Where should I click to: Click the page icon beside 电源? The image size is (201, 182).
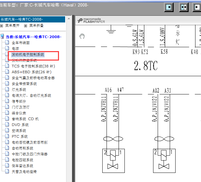pos(7,48)
